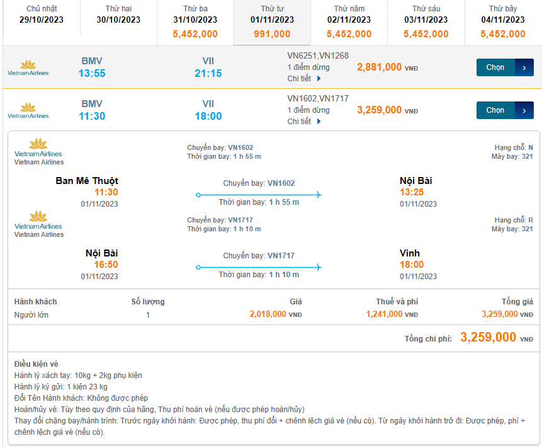Viewport: 542px width, 448px height.
Task: Click the VN1602 flight route airplane line
Action: tap(259, 195)
